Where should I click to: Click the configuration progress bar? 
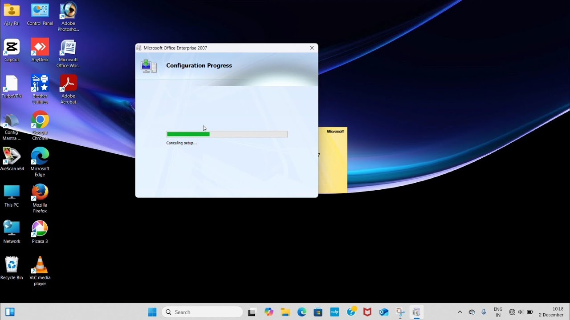click(x=227, y=134)
